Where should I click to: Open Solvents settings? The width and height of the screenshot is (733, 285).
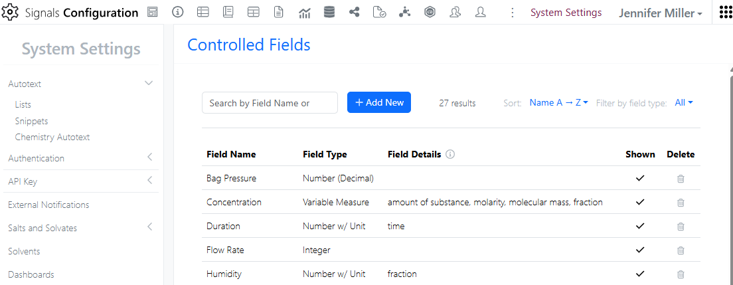tap(24, 251)
